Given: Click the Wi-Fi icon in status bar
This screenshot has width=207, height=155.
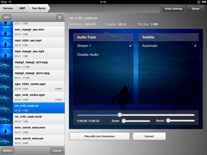Looking at the screenshot, I should tap(10, 2).
